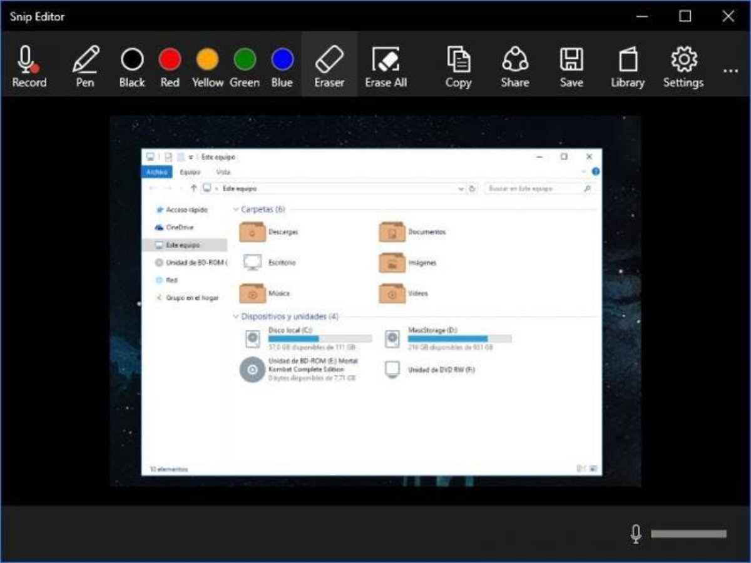
Task: Choose the Black ink color
Action: click(132, 66)
